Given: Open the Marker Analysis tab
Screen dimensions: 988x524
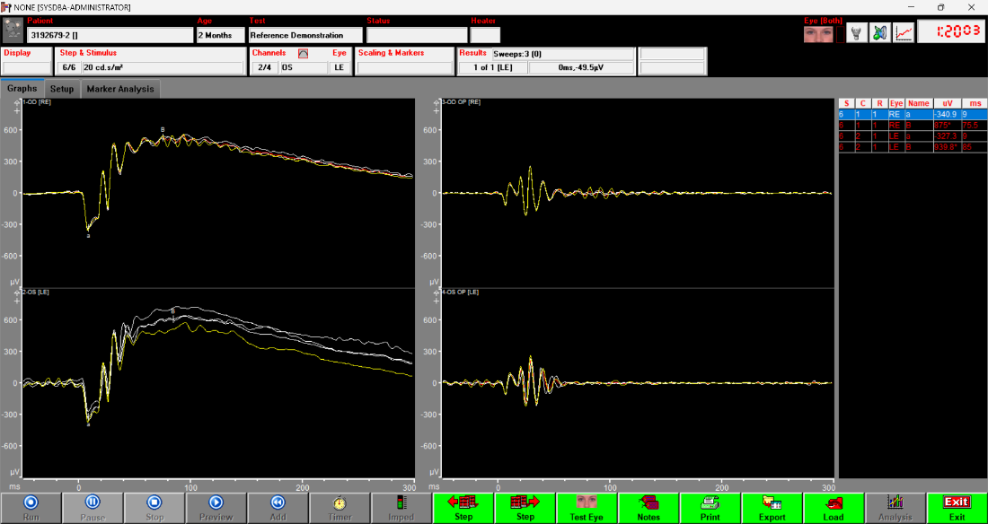Looking at the screenshot, I should tap(120, 89).
